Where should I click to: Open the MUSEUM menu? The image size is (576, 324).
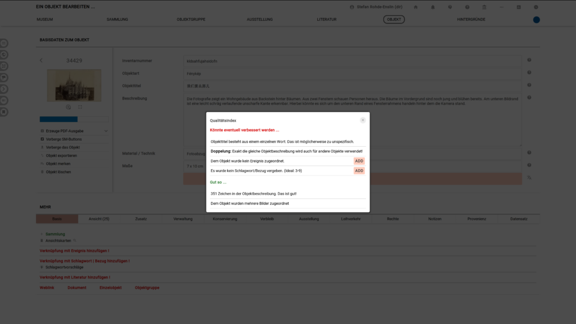pyautogui.click(x=45, y=20)
